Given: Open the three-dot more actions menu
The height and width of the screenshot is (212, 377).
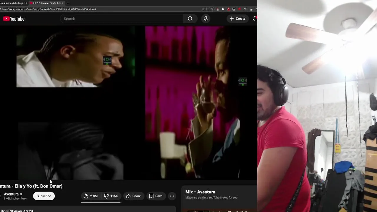Looking at the screenshot, I should pyautogui.click(x=172, y=196).
